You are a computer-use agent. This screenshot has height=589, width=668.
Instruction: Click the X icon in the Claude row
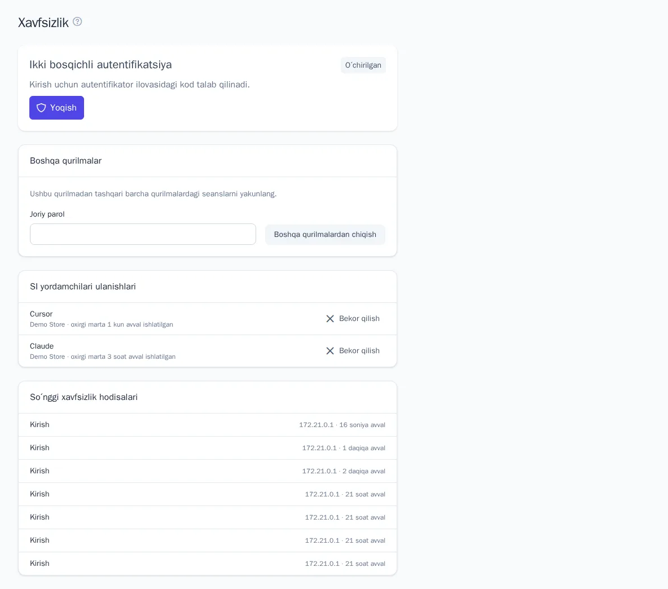tap(329, 350)
